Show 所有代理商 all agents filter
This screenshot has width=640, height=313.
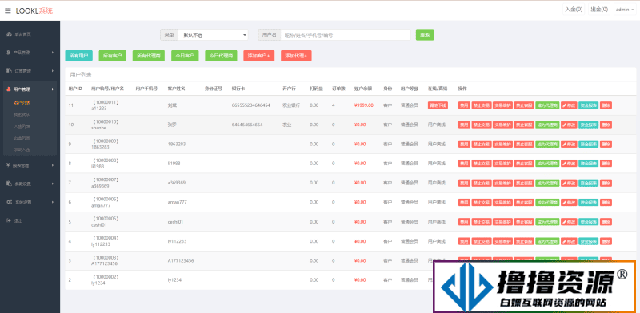[x=149, y=56]
